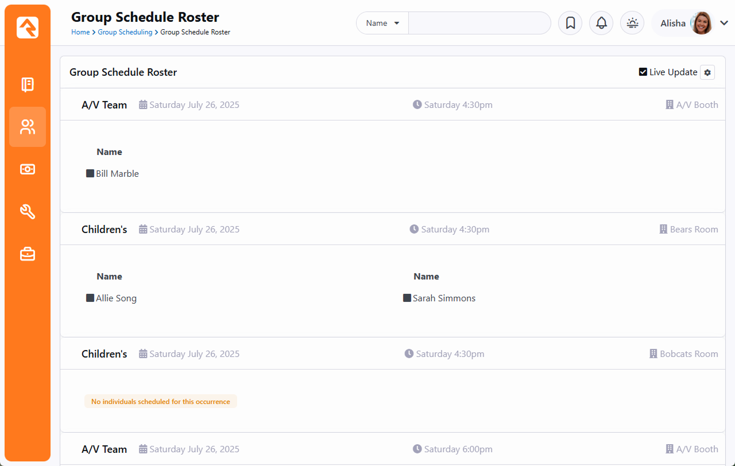Click the search text input field

click(479, 24)
